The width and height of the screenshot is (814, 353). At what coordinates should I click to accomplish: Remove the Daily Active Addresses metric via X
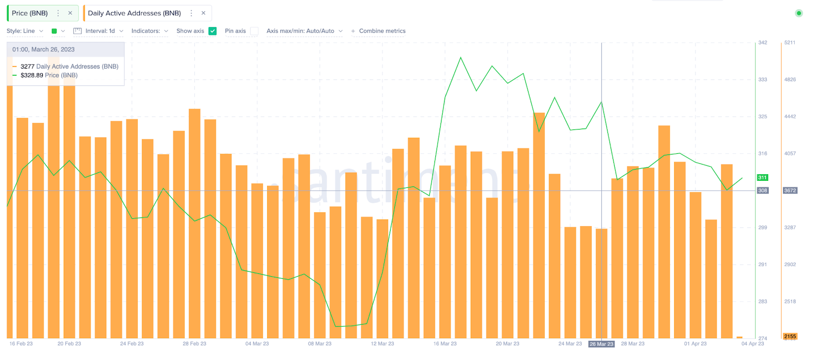(x=203, y=13)
